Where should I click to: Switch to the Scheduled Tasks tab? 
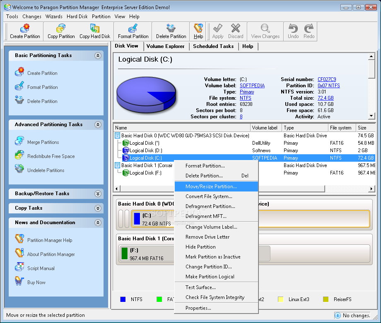click(213, 46)
